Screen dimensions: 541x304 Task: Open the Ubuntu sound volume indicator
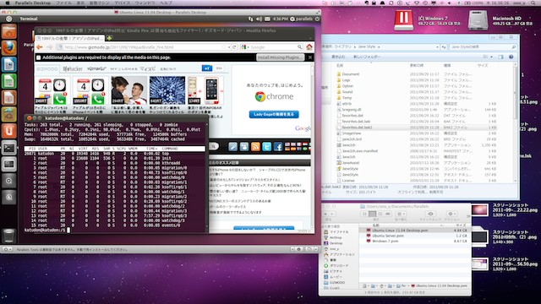(259, 19)
